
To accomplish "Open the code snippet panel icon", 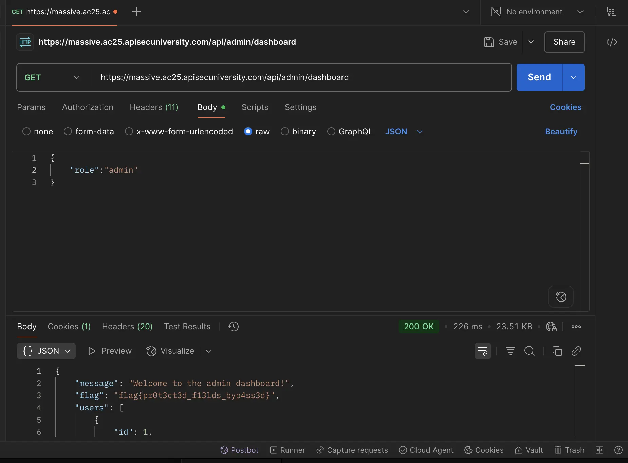I will 611,42.
